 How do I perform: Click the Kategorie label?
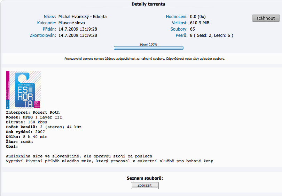[46, 23]
